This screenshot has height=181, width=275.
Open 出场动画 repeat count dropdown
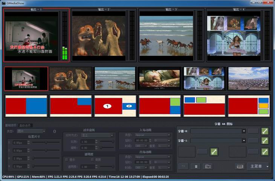(164, 168)
